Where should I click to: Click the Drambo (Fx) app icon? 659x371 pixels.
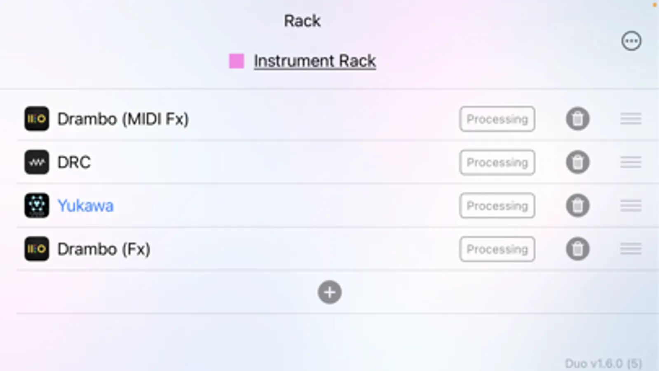[37, 249]
